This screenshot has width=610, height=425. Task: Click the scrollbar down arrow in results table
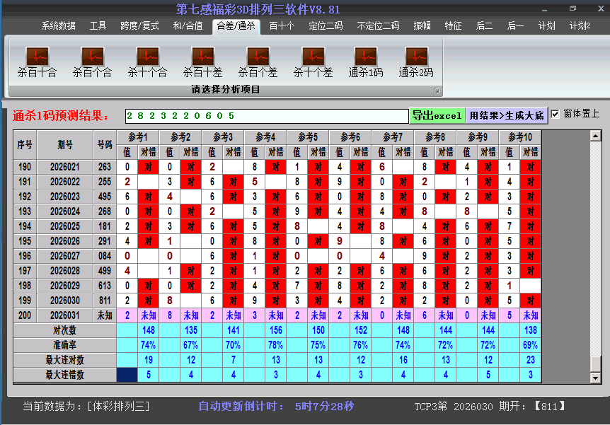(x=596, y=380)
